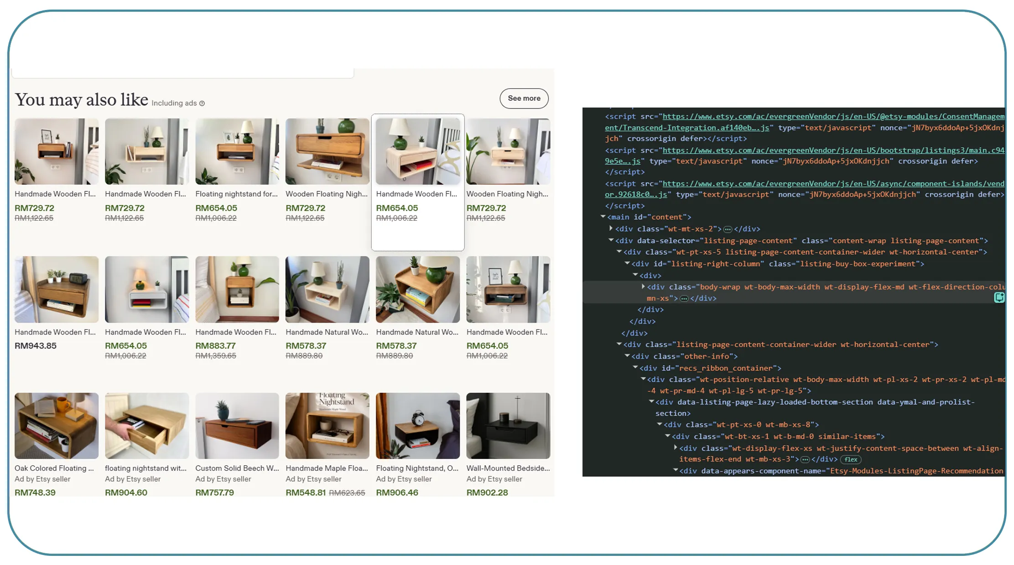
Task: Click the struck-through RM623.65 price
Action: click(347, 493)
